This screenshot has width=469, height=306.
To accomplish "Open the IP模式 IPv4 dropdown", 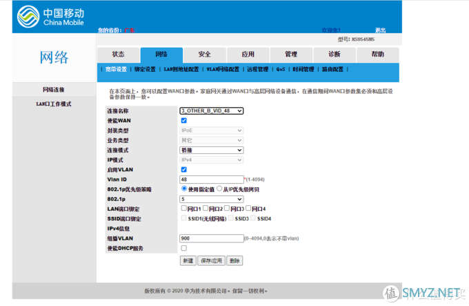I will (x=212, y=160).
